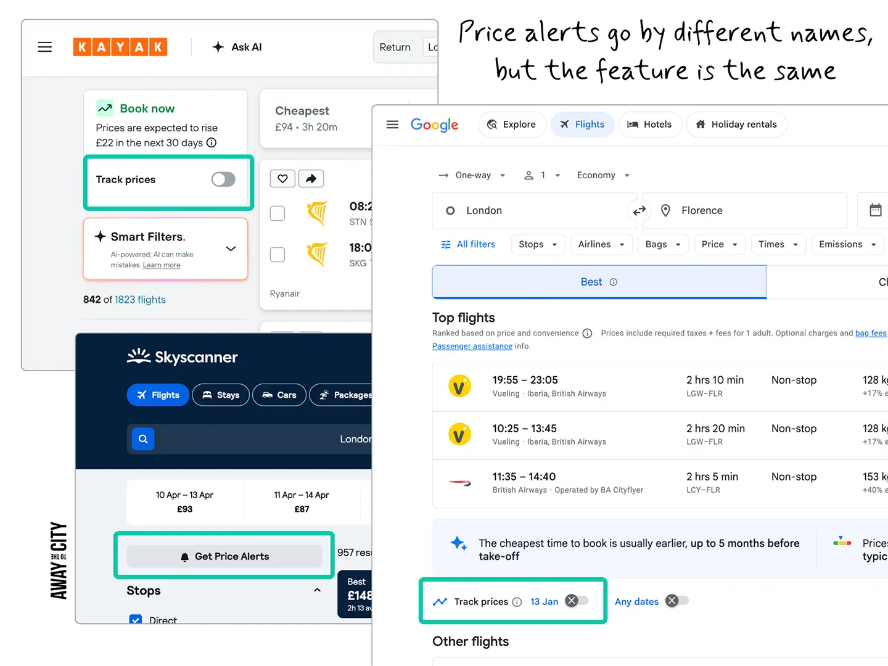Open the Bags filter dropdown
Image resolution: width=888 pixels, height=666 pixels.
[663, 244]
